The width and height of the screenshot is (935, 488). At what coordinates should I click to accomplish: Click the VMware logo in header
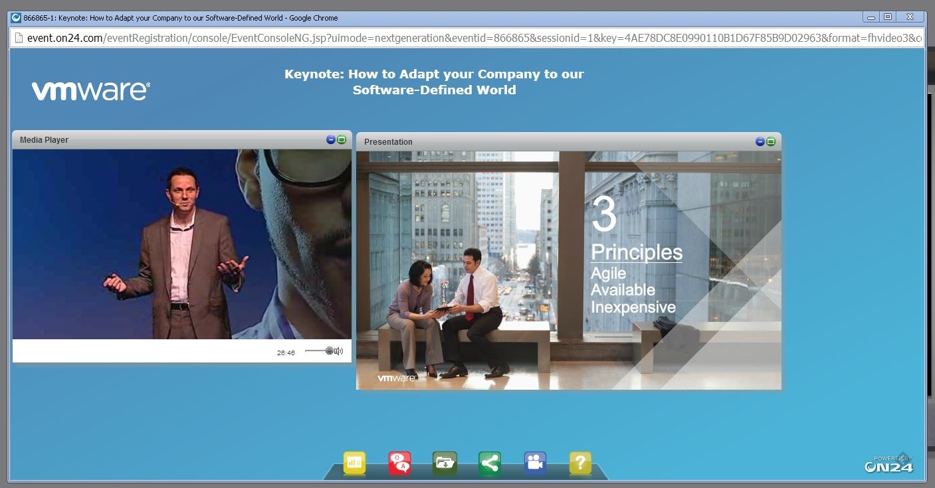tap(91, 91)
